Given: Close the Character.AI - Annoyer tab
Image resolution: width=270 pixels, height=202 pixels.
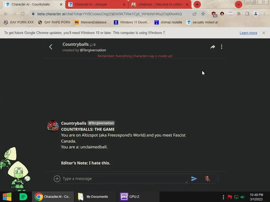Looking at the screenshot, I should click(x=124, y=5).
